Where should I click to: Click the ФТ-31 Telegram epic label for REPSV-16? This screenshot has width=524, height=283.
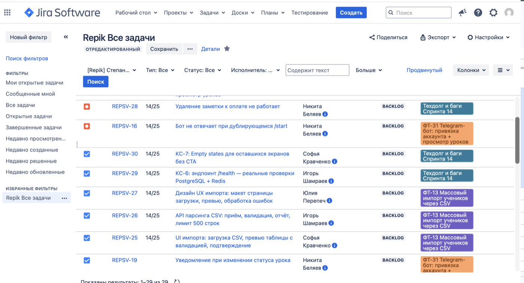(x=447, y=133)
